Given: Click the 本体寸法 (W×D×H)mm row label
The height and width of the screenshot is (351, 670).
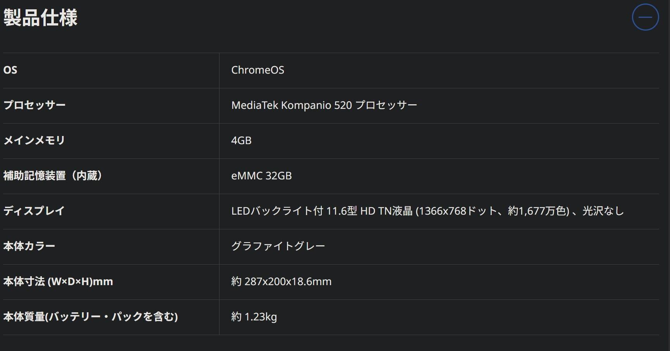Looking at the screenshot, I should pyautogui.click(x=58, y=282).
